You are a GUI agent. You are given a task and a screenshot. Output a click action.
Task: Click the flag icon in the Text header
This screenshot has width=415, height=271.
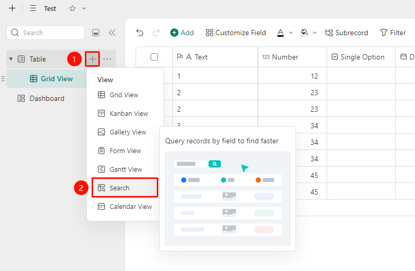pyautogui.click(x=180, y=57)
